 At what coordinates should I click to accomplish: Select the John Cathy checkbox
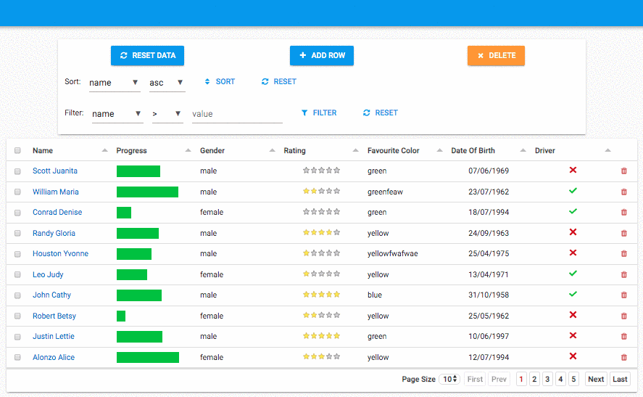tap(17, 295)
